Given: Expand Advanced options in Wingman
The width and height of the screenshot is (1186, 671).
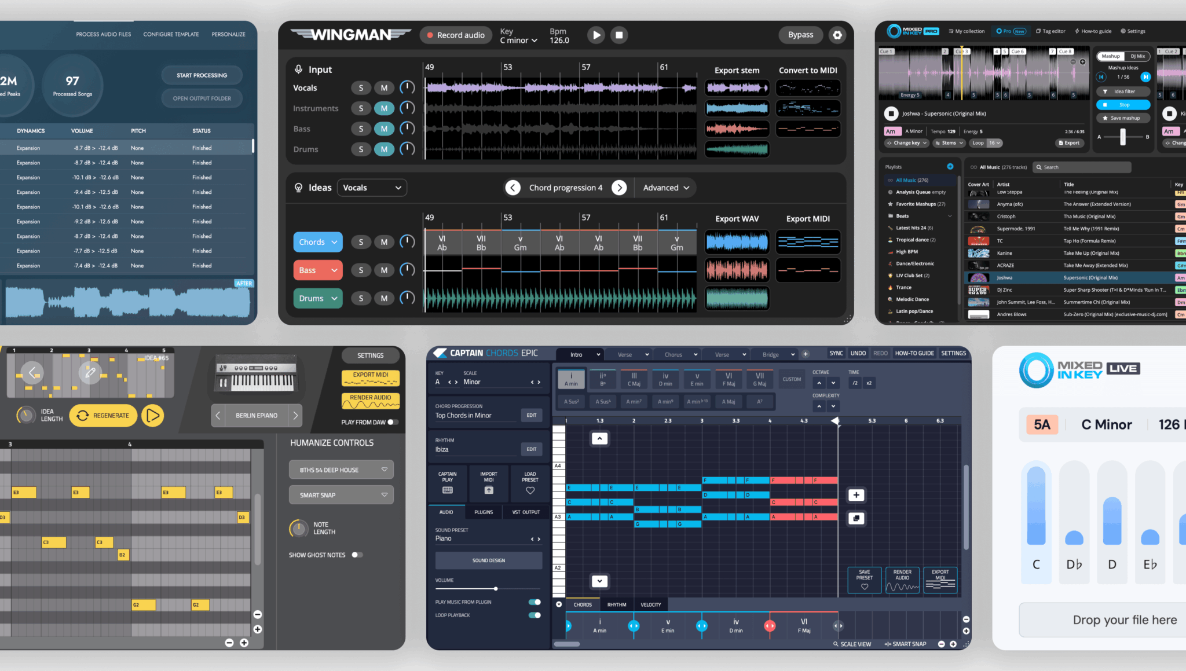Looking at the screenshot, I should (666, 188).
